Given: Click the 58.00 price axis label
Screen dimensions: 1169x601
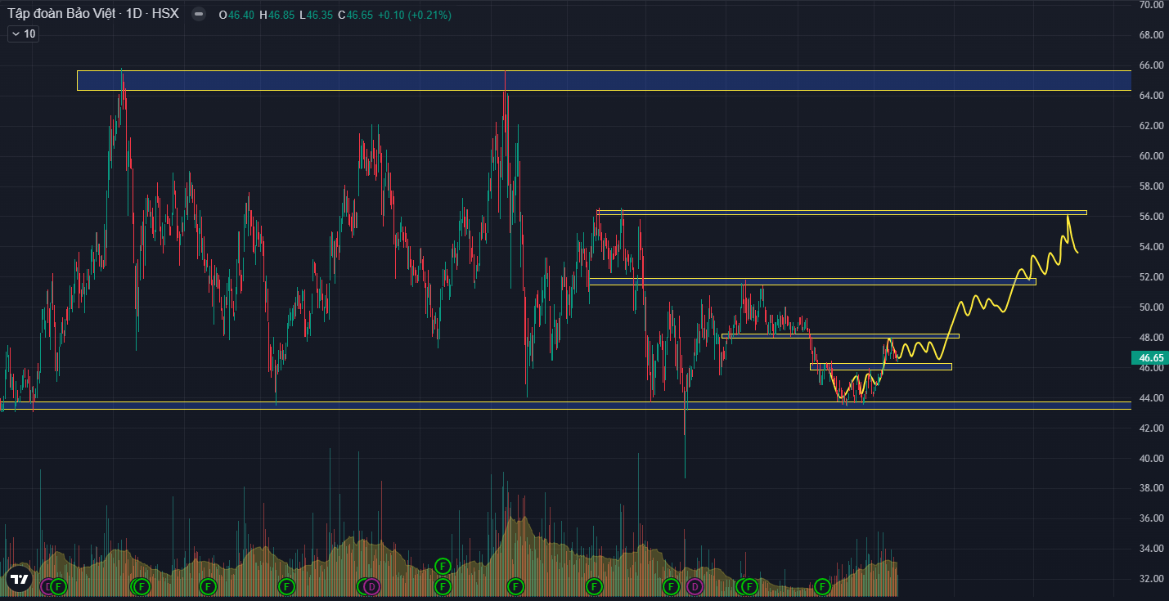Looking at the screenshot, I should coord(1151,186).
